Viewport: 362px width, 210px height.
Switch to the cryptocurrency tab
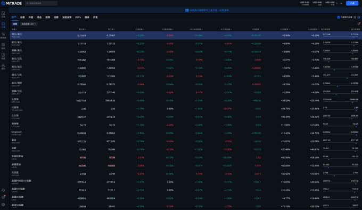[x=67, y=18]
